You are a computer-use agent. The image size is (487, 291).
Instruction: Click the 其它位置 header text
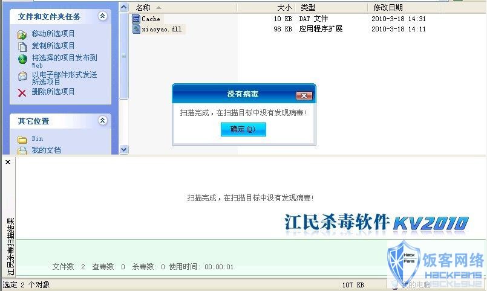pos(33,121)
